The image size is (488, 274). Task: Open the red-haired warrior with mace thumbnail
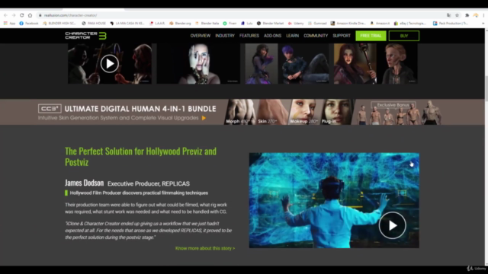(355, 64)
